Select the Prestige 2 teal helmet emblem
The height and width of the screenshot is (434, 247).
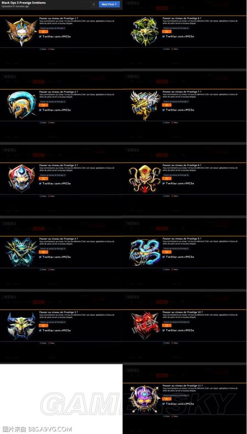point(22,105)
